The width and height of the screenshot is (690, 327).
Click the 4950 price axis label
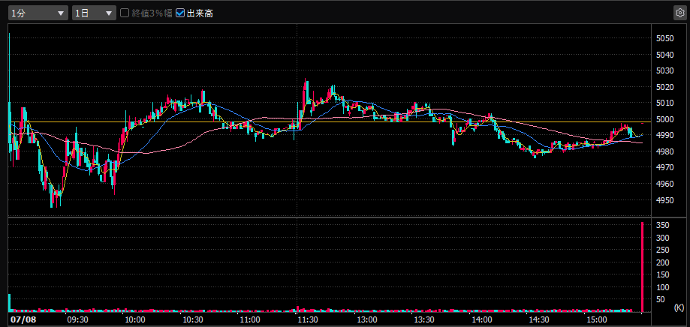665,200
